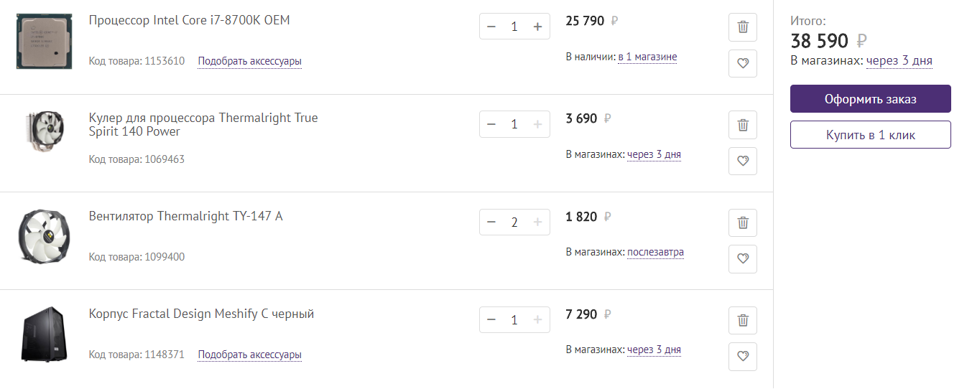Add Fractal Design Meshify C to wishlist

(x=743, y=356)
